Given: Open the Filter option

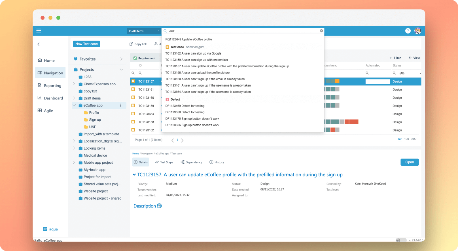Looking at the screenshot, I should tap(395, 58).
